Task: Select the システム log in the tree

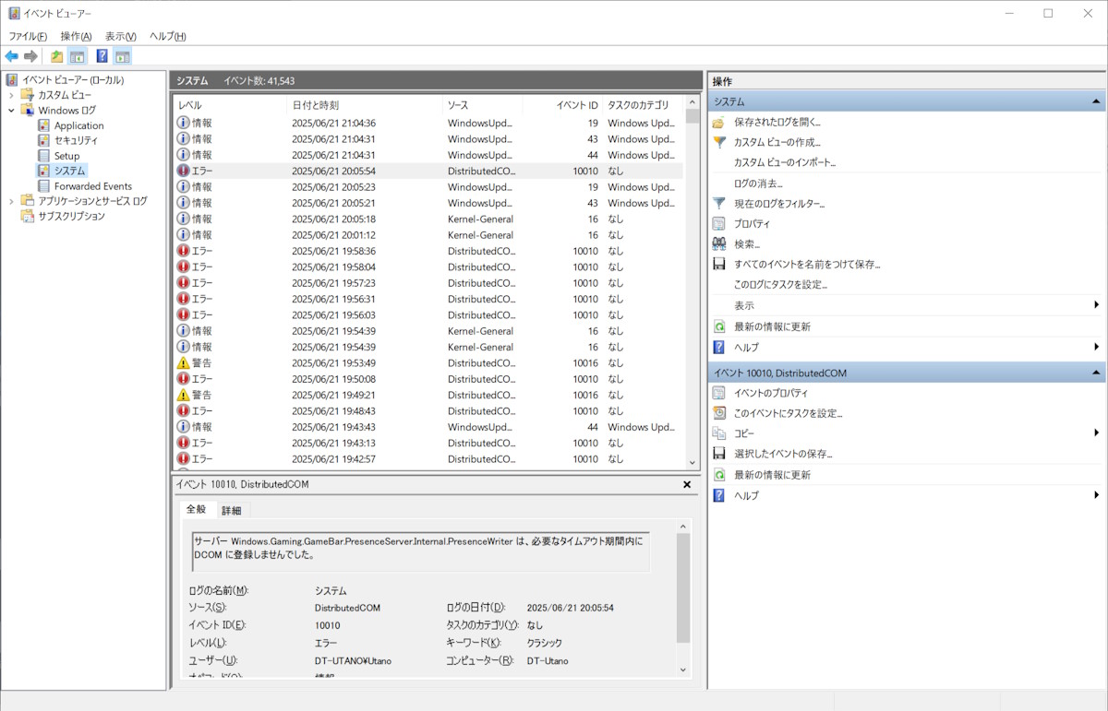Action: 69,171
